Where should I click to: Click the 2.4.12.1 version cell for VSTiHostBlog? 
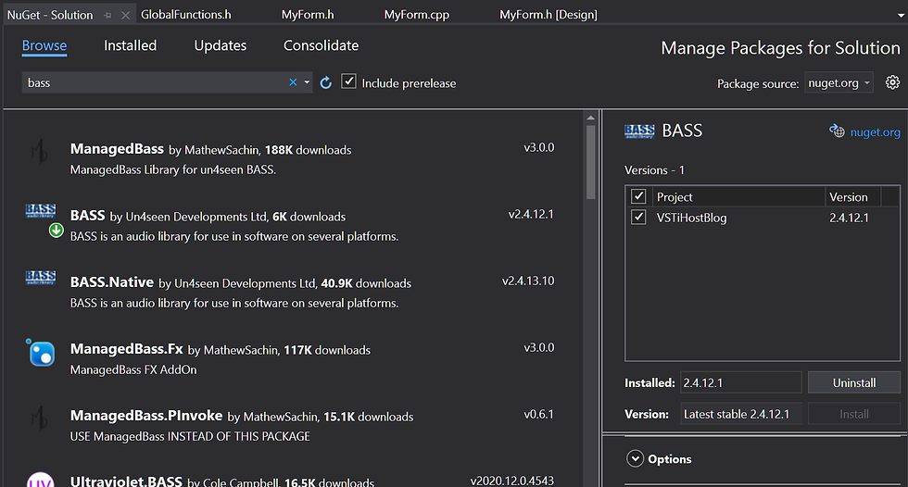849,219
